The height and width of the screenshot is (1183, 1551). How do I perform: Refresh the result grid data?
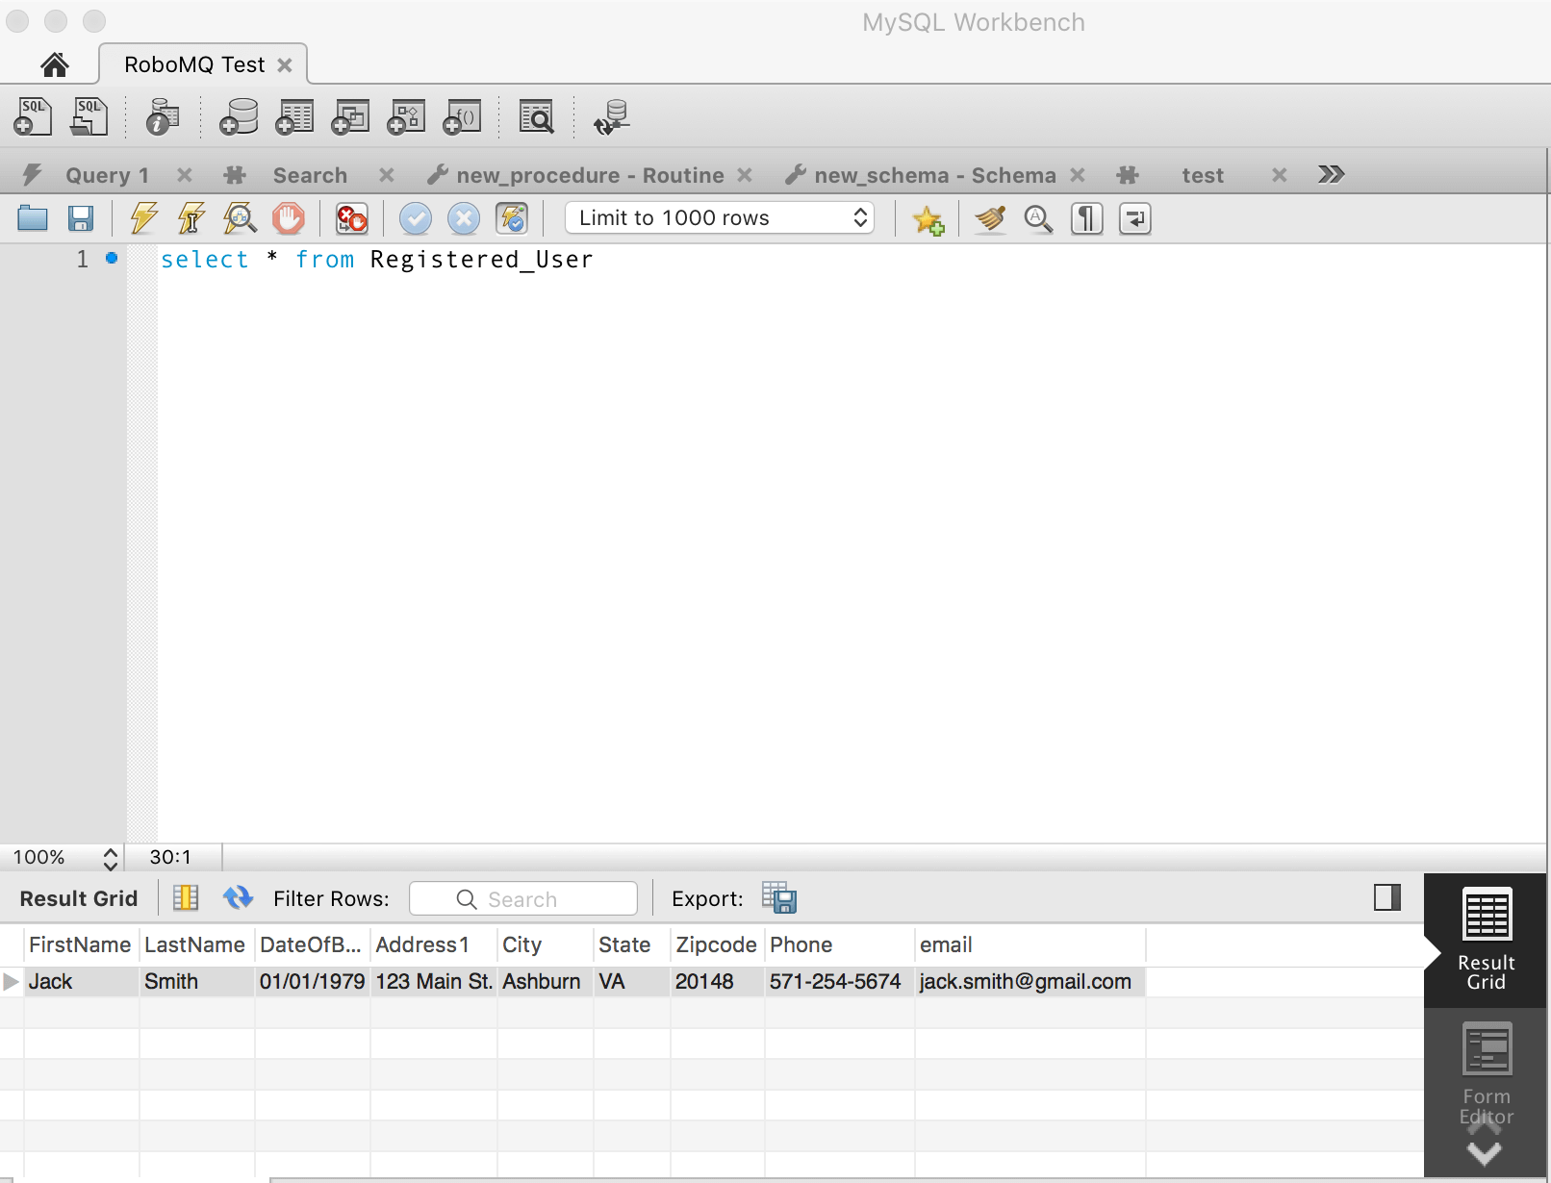pos(238,898)
